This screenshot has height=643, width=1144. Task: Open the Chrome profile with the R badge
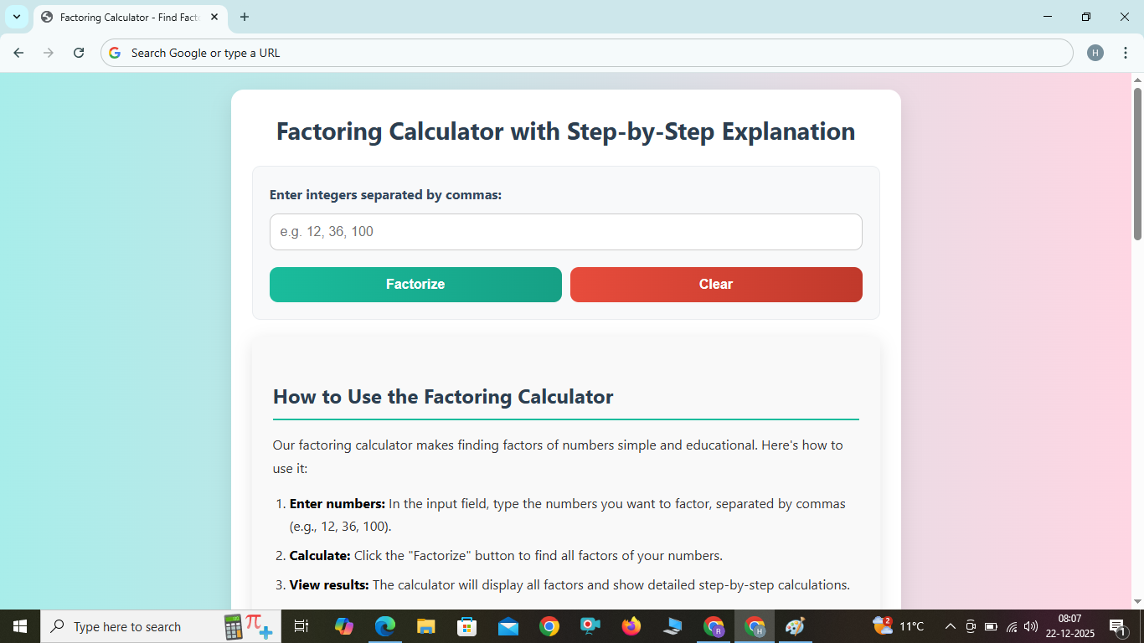point(714,625)
